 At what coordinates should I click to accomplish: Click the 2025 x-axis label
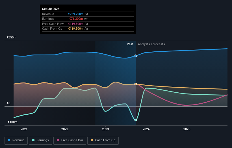tap(187, 129)
